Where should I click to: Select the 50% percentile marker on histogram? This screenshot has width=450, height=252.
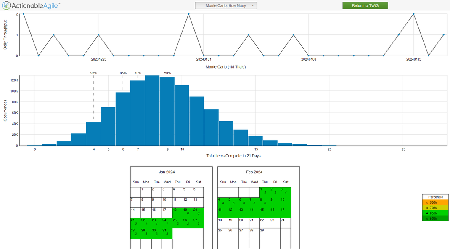click(167, 72)
